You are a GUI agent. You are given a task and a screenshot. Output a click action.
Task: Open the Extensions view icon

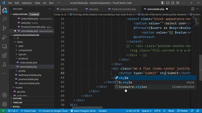[4, 56]
